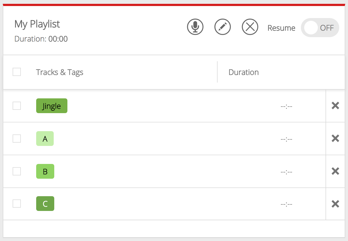The height and width of the screenshot is (241, 348).
Task: Click the dark green C tag
Action: point(45,204)
